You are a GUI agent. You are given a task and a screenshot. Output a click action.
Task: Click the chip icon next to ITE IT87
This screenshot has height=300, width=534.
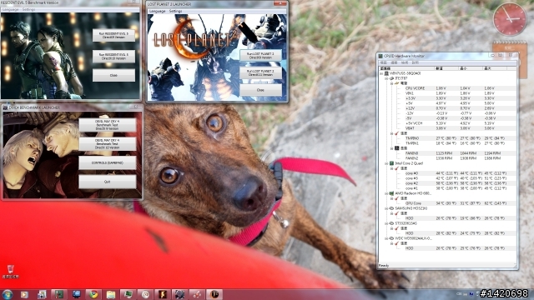pyautogui.click(x=391, y=78)
